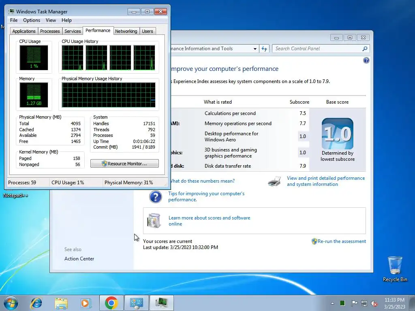This screenshot has width=415, height=311.
Task: Switch to Control Panel taskbar button
Action: (136, 303)
